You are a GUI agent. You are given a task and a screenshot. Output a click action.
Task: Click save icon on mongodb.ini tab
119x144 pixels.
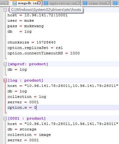14,3
